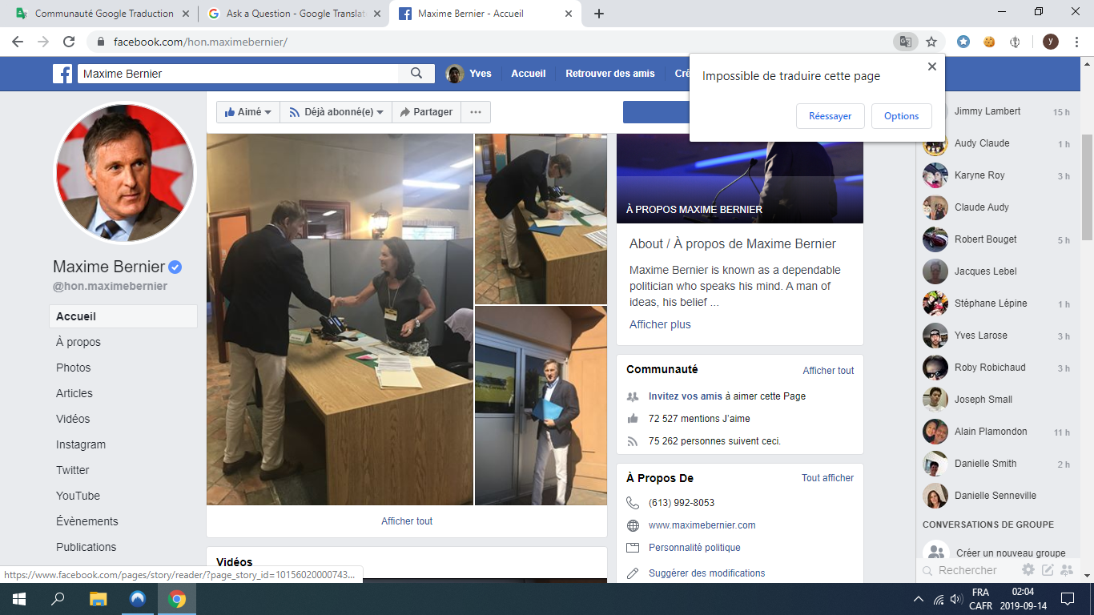Open chat with Danielle Senneville
Screen dimensions: 1094x615
(x=996, y=496)
